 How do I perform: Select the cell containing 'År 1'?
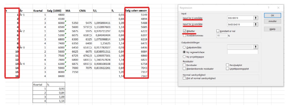[26, 15]
